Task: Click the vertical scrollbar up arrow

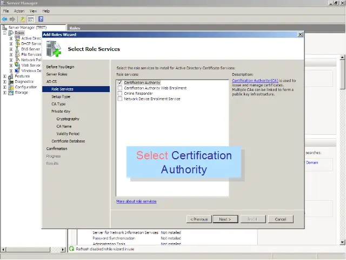Action: (342, 57)
